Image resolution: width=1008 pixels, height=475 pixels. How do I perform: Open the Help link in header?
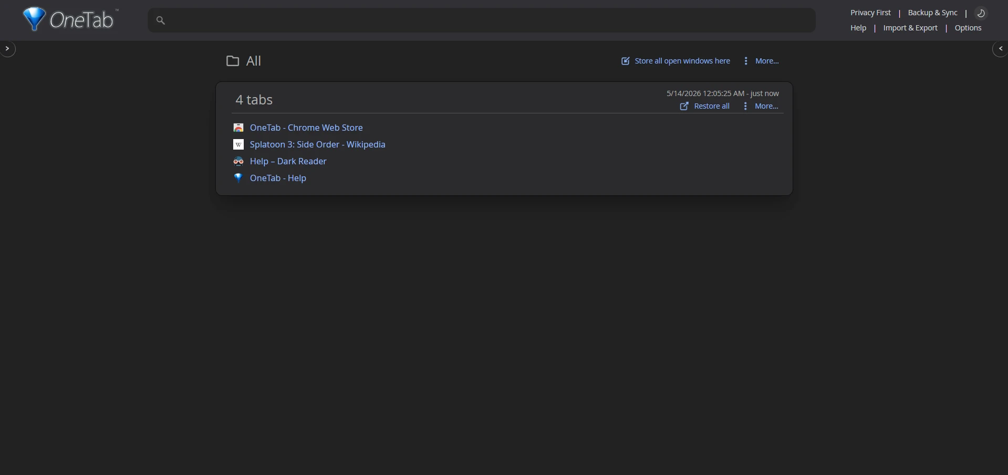click(x=858, y=28)
